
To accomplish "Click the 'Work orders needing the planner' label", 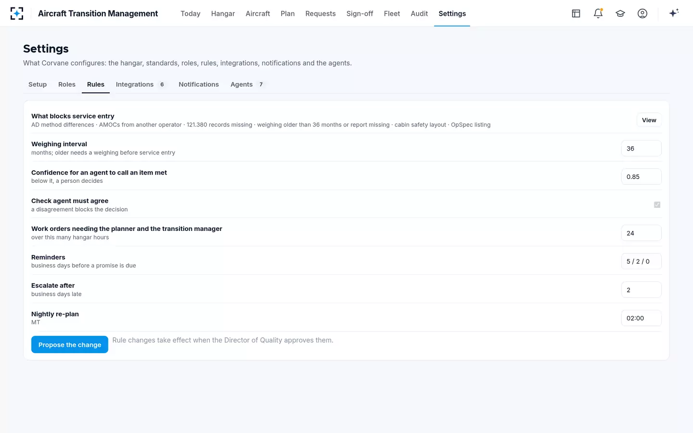I will (x=127, y=229).
